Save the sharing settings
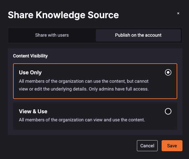Viewport: 189px width, 159px height. pyautogui.click(x=172, y=146)
